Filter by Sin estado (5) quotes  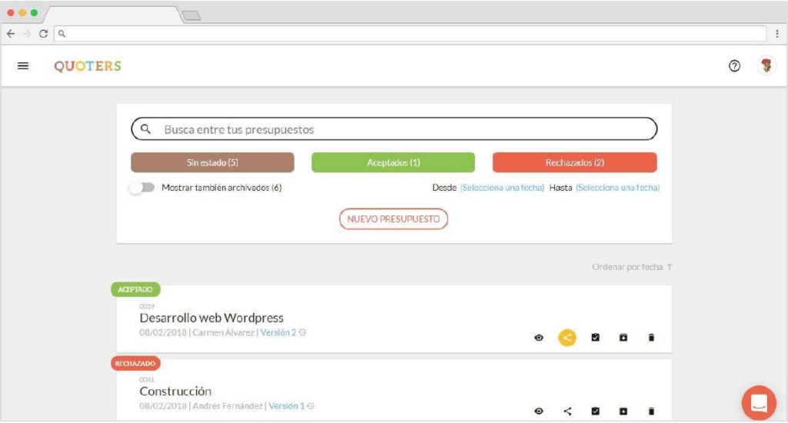point(212,162)
